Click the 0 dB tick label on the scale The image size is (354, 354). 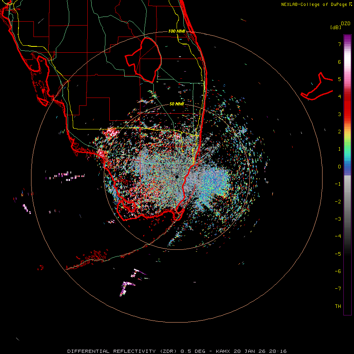click(x=339, y=167)
